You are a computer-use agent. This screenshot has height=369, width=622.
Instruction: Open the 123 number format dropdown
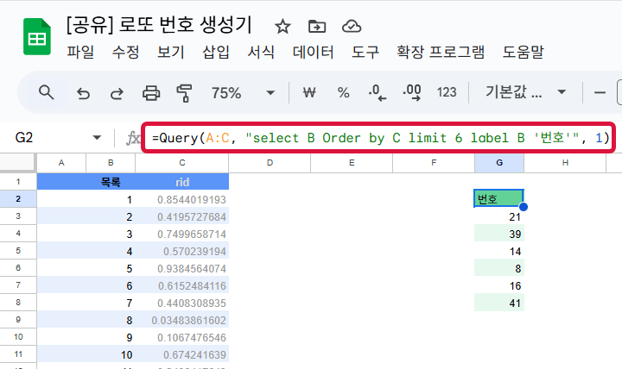click(x=447, y=92)
